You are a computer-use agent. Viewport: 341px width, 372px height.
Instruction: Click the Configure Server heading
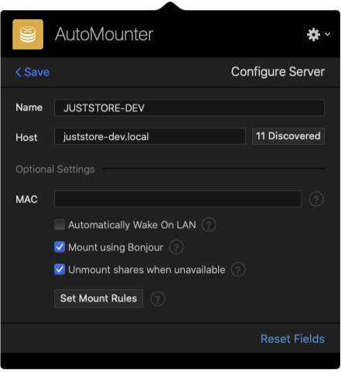pos(278,72)
